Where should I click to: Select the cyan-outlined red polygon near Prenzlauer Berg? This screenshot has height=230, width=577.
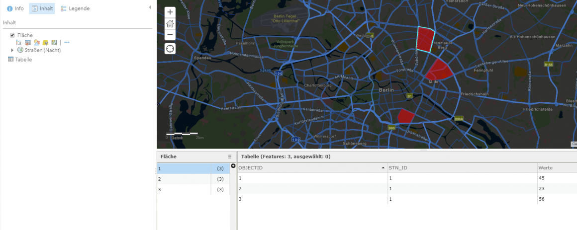(x=425, y=40)
